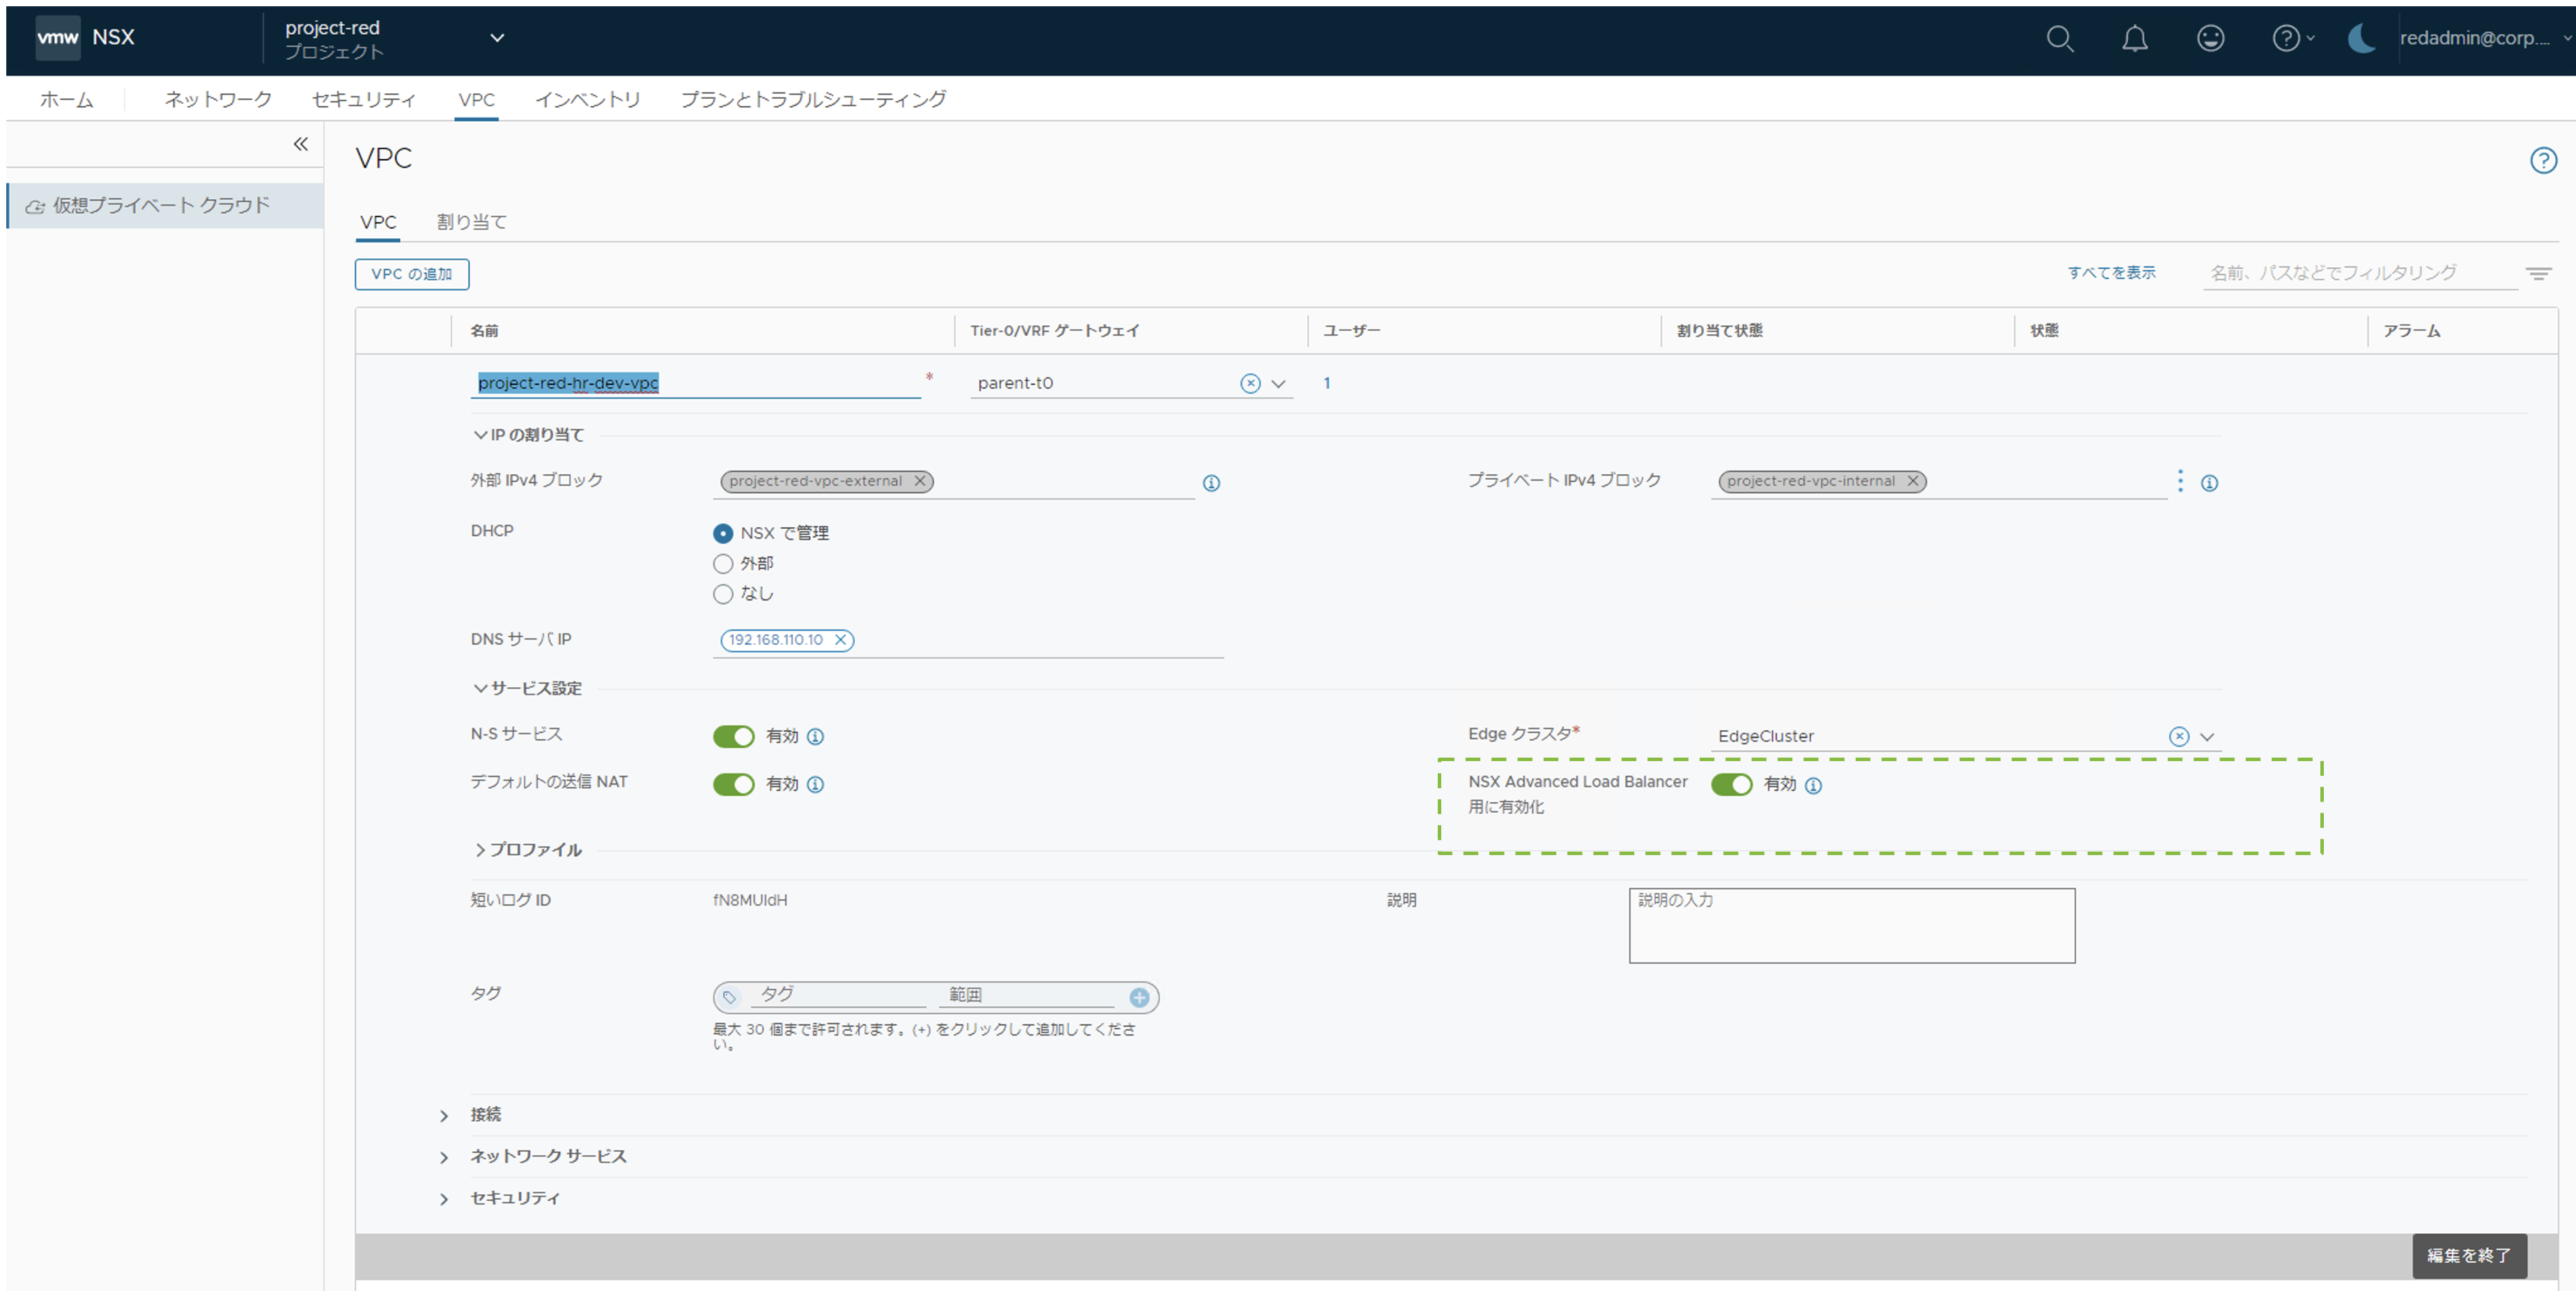2576x1291 pixels.
Task: Toggle dark mode moon icon
Action: pyautogui.click(x=2361, y=39)
